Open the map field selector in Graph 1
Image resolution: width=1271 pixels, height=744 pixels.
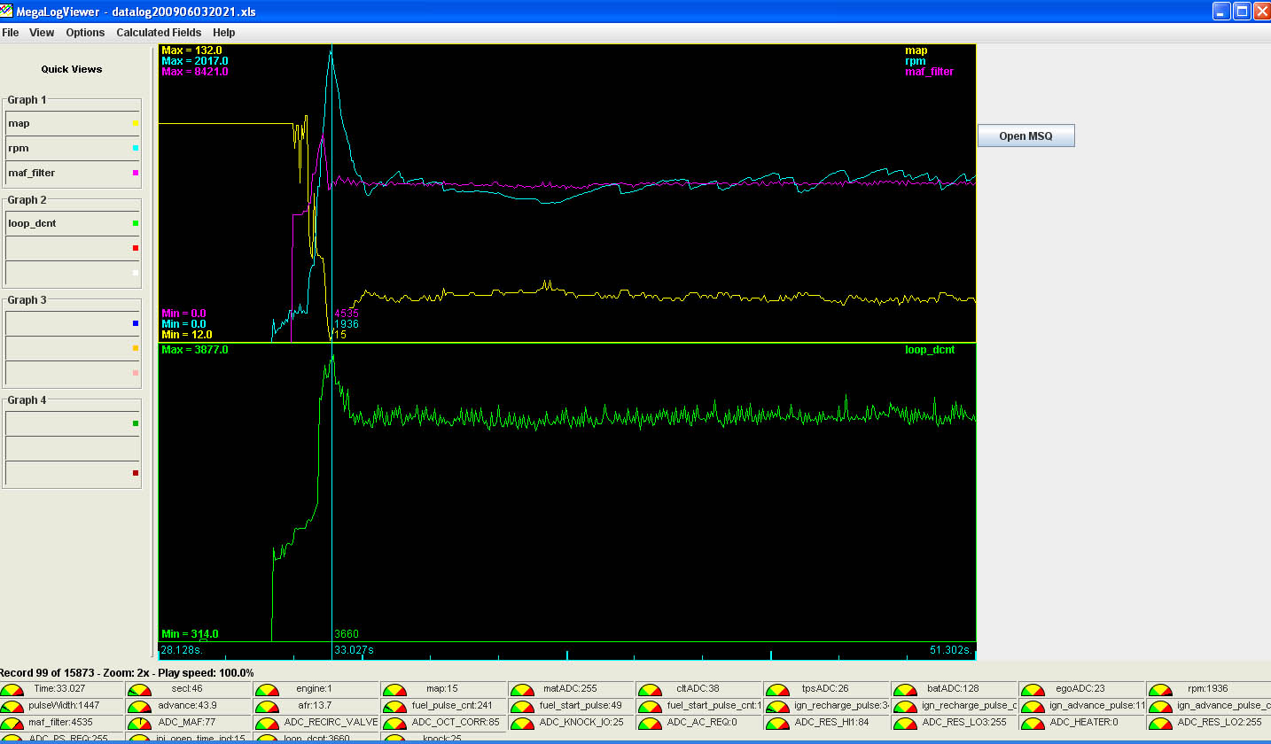pos(72,124)
